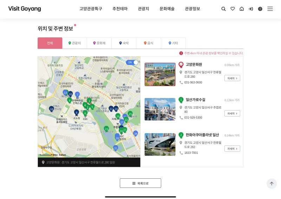Click dark map marker number 18
Viewport: 281px width, 199px height.
click(x=51, y=109)
